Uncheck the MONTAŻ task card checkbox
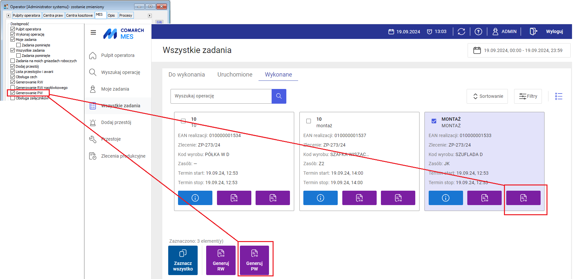 pyautogui.click(x=434, y=121)
